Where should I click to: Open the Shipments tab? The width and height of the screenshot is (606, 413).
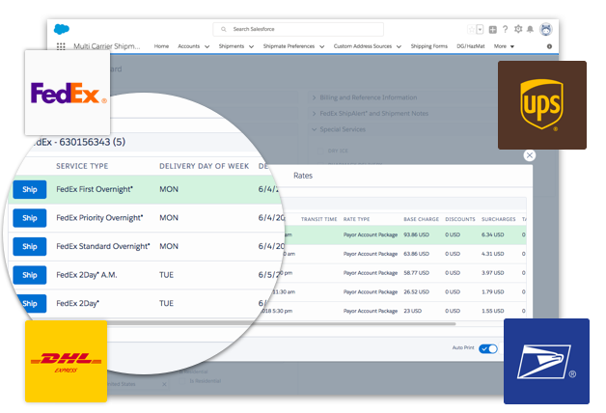pyautogui.click(x=232, y=46)
